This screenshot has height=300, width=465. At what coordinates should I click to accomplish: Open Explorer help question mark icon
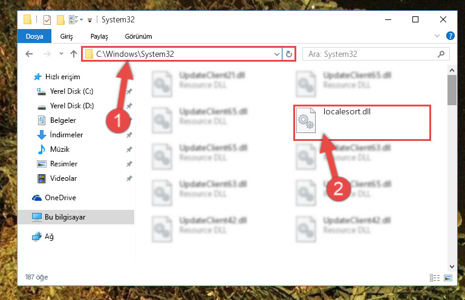click(x=450, y=36)
